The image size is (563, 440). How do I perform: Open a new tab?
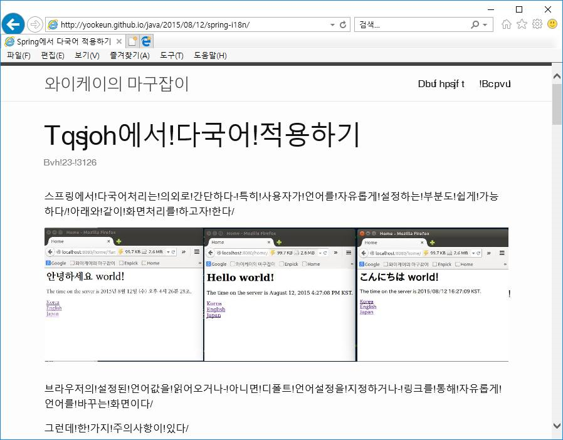coord(132,41)
